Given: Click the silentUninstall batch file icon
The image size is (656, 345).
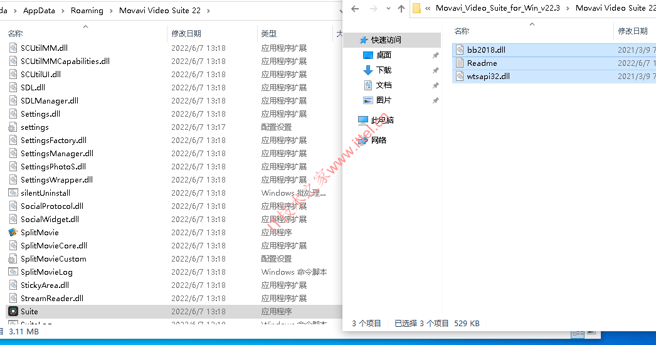Looking at the screenshot, I should pos(13,193).
